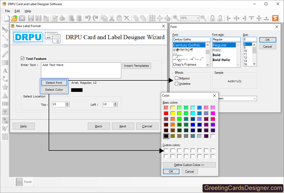This screenshot has height=193, width=284.
Task: Click the open padlock Unlock icon
Action: [220, 18]
